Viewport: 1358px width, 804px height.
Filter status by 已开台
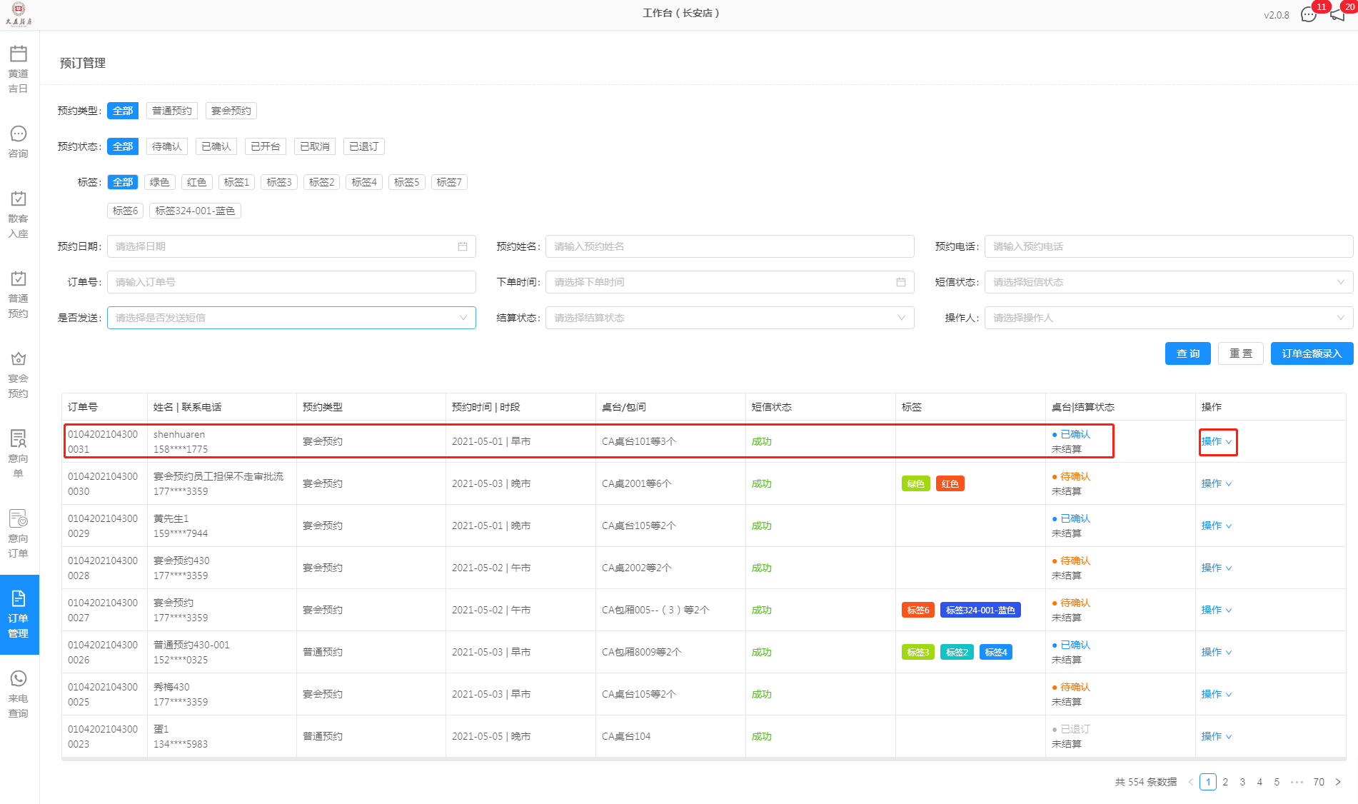point(266,146)
